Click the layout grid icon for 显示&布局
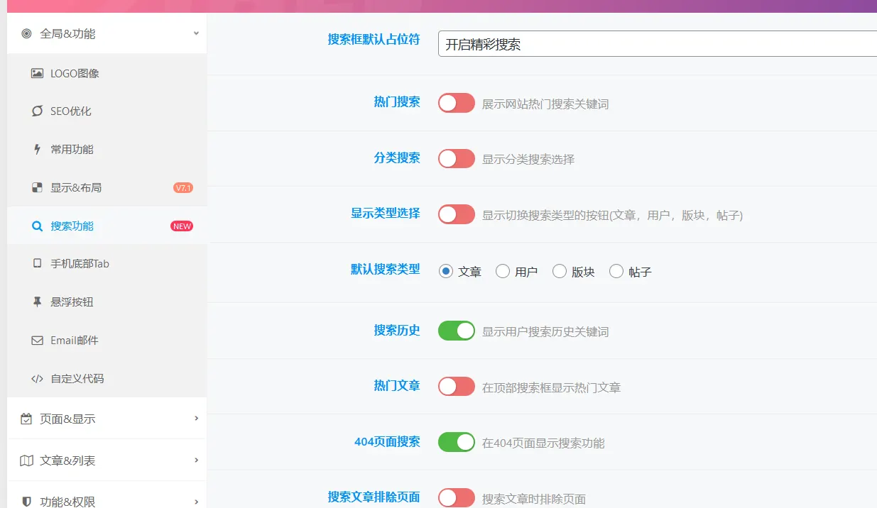 [x=37, y=187]
